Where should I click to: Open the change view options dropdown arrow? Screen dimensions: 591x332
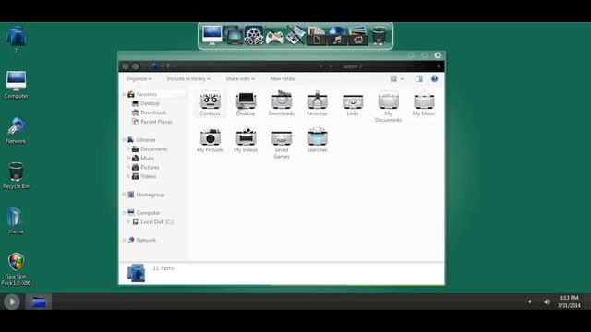(x=403, y=78)
